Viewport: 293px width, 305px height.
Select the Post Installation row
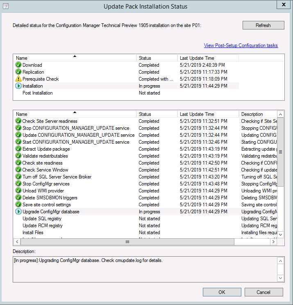click(x=126, y=93)
